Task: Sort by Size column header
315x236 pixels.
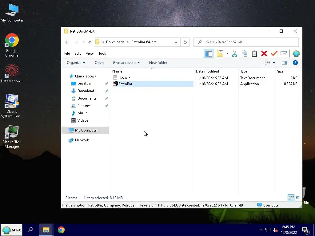Action: 287,71
